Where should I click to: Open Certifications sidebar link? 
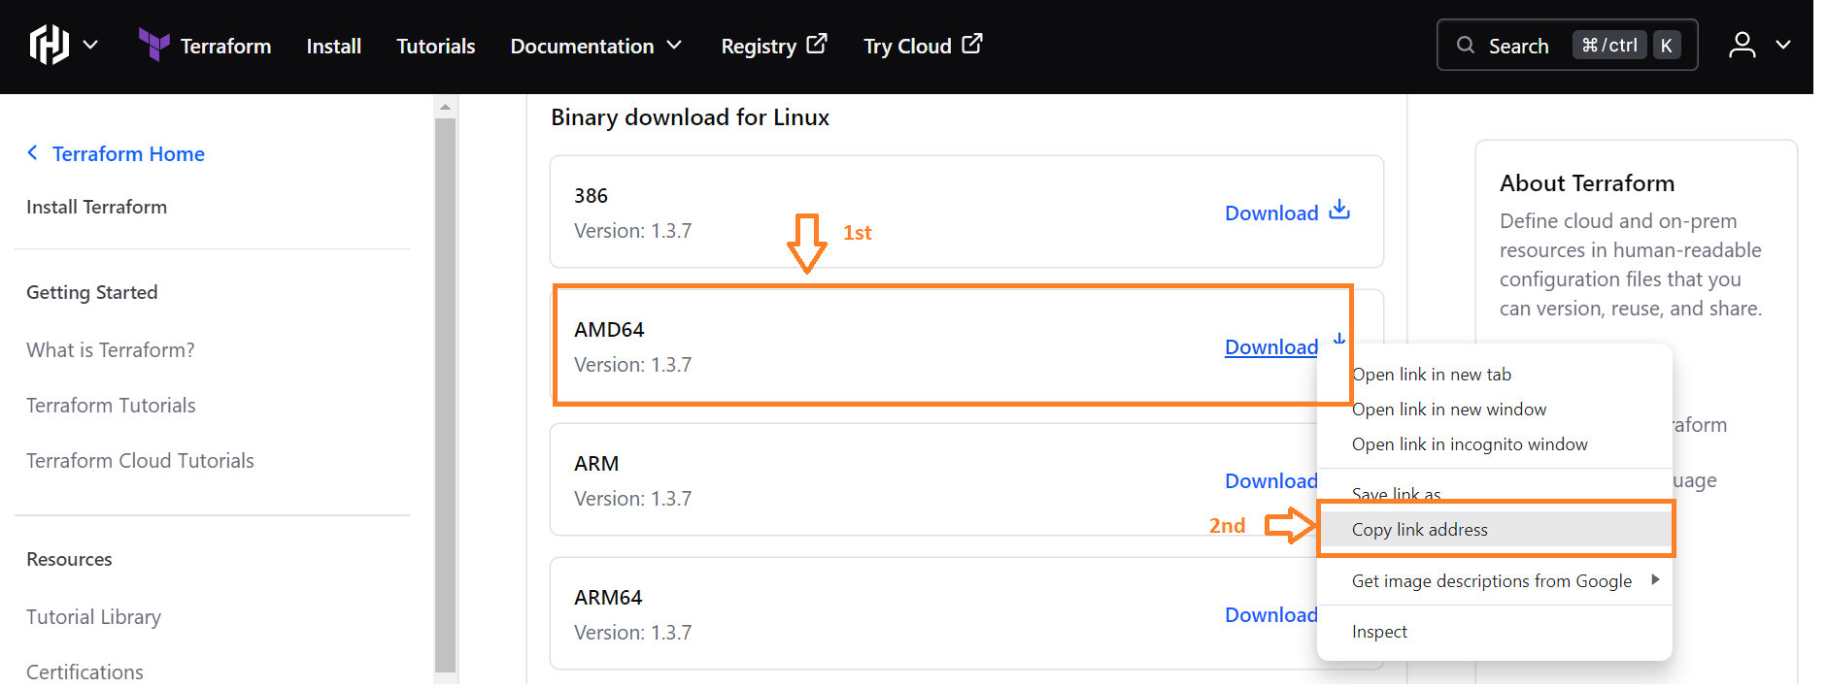click(x=85, y=672)
